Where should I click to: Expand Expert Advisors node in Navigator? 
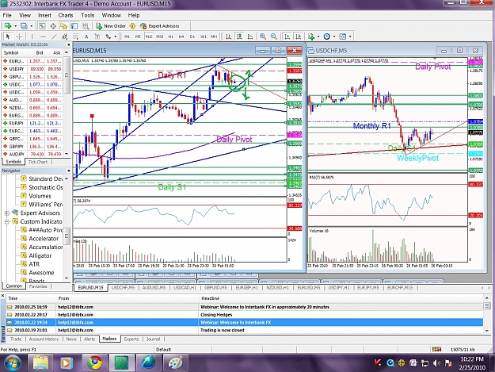(6, 213)
